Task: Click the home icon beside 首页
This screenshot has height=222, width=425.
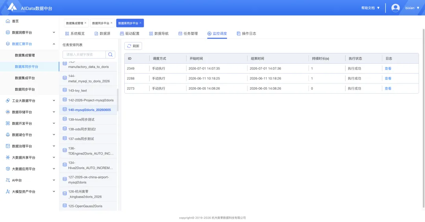Action: click(8, 21)
